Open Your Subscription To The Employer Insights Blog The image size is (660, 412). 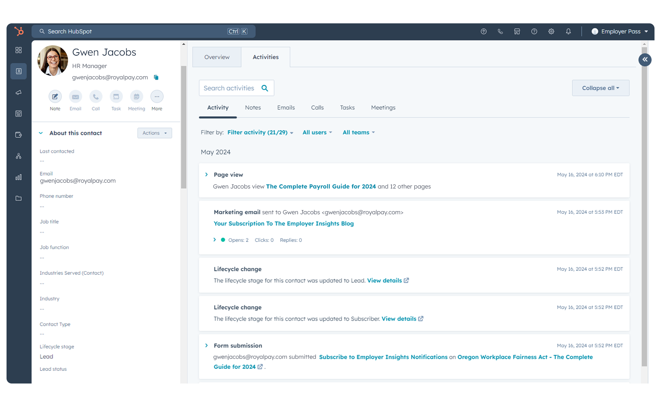284,224
